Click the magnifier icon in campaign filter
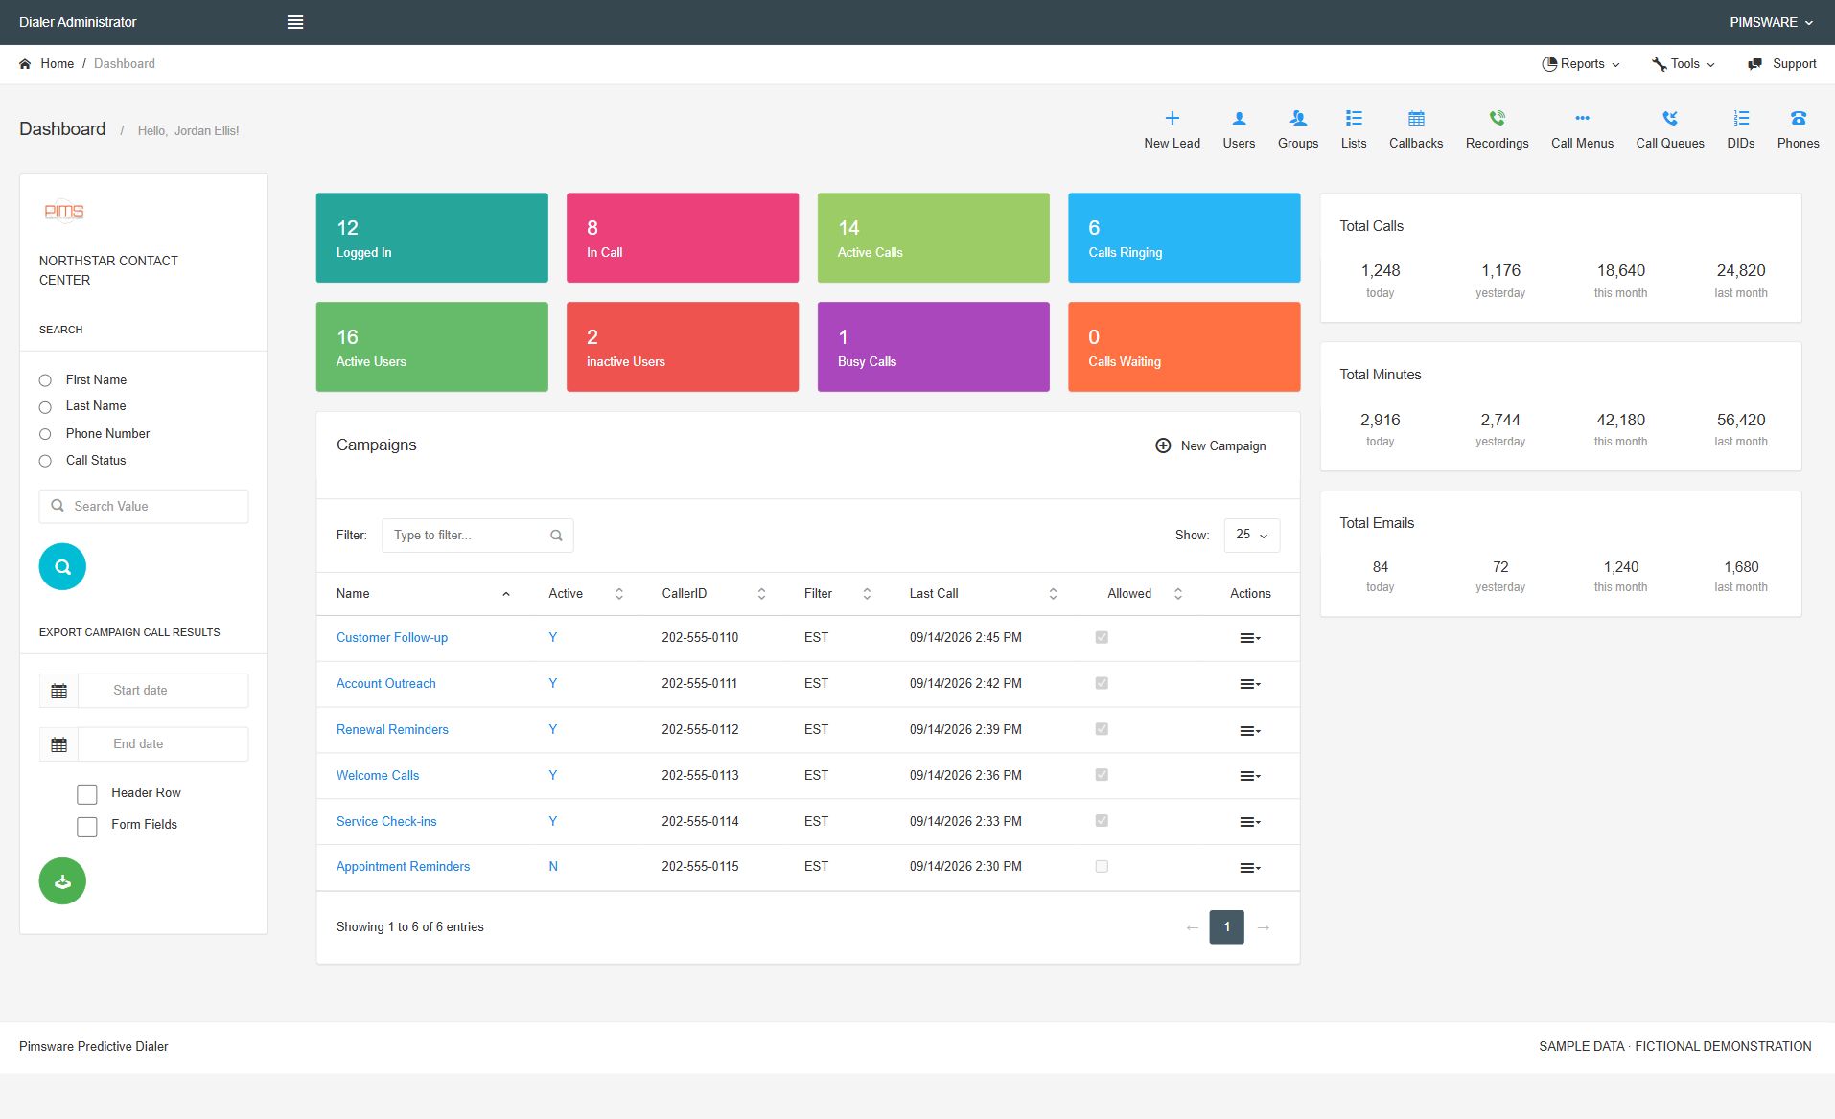 click(556, 536)
